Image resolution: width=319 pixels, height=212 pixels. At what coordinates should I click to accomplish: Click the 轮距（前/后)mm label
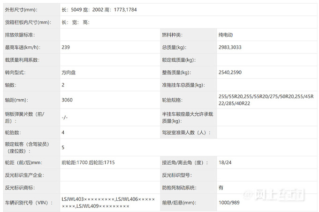[23, 163]
